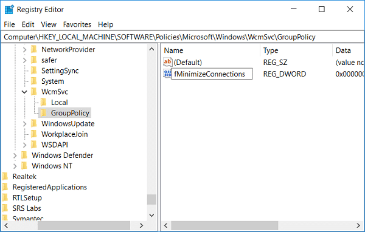Expand the WindowsUpdate key
Image resolution: width=365 pixels, height=232 pixels.
click(24, 124)
